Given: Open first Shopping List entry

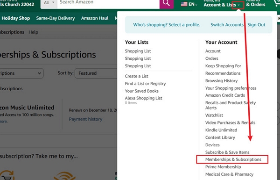Looking at the screenshot, I should (138, 51).
